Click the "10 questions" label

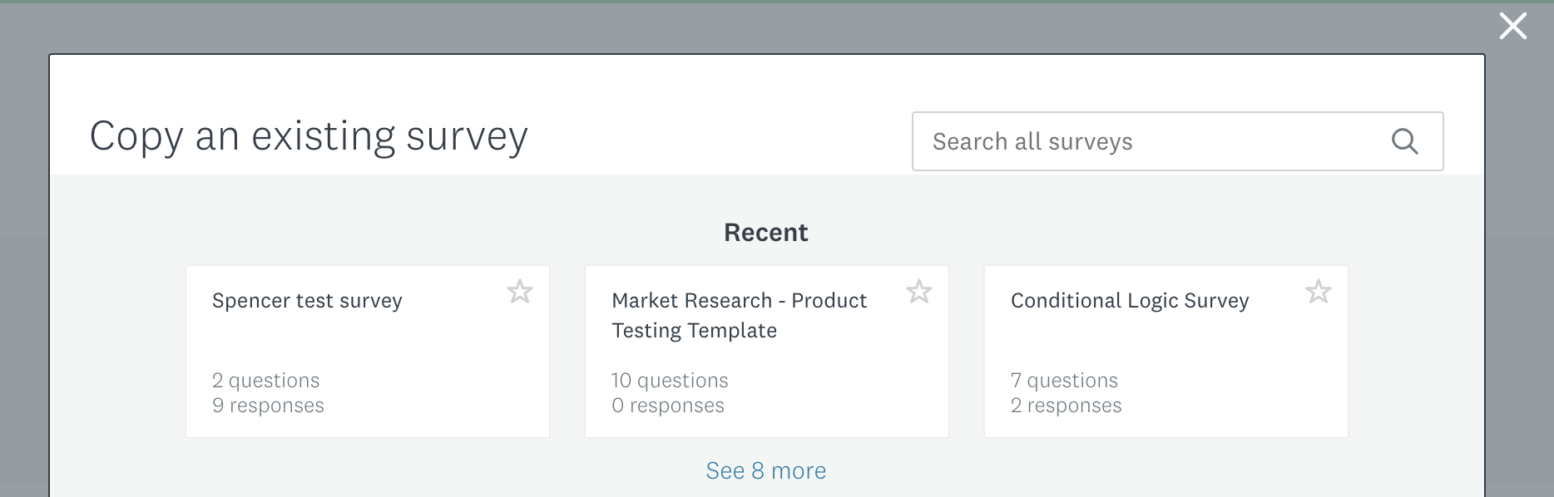click(670, 381)
